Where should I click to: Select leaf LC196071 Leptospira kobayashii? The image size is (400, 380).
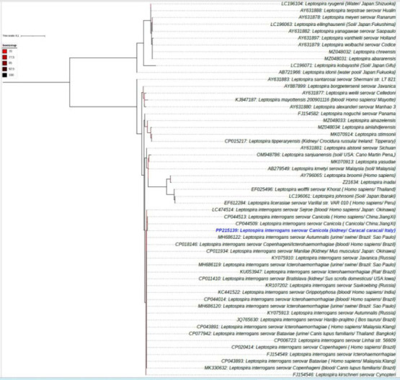coord(343,65)
